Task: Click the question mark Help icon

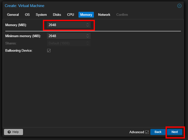Action: (9, 132)
